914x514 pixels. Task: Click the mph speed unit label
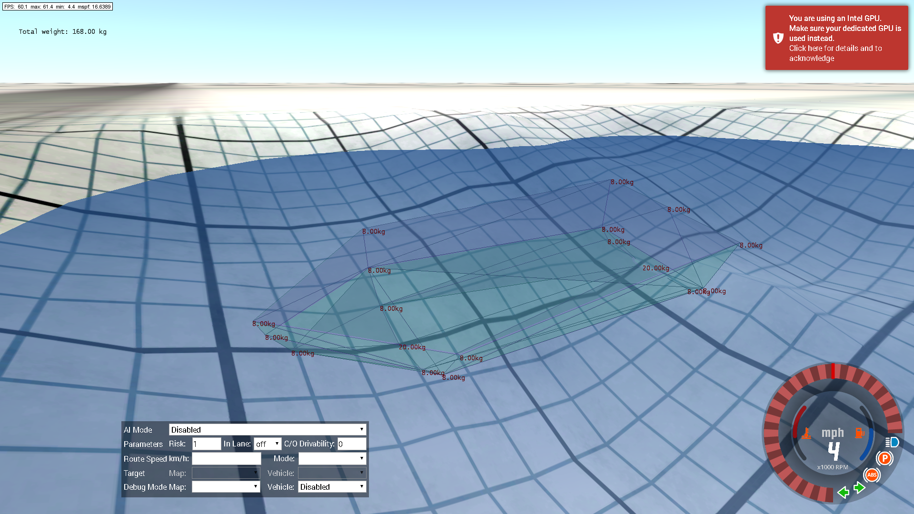click(x=833, y=433)
